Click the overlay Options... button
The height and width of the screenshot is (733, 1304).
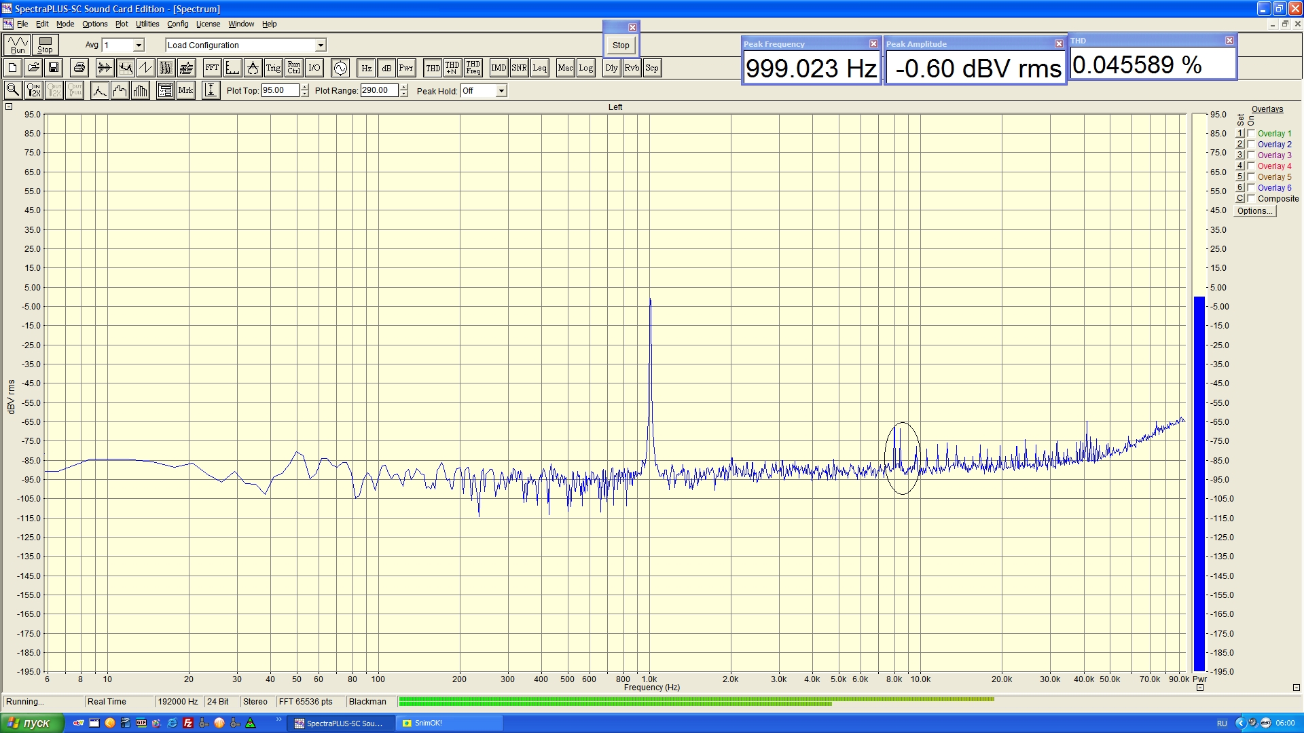pyautogui.click(x=1254, y=211)
